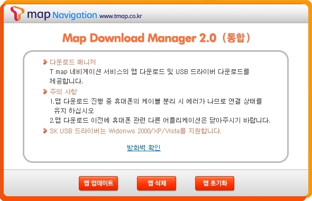Viewport: 312px width, 201px height.
Task: Click the 맵 삭제 button
Action: click(157, 184)
